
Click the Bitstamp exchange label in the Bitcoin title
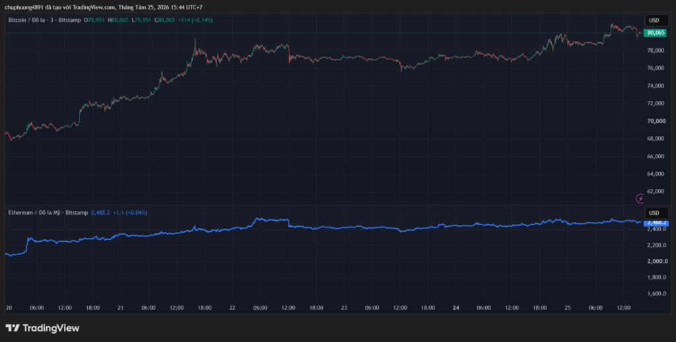point(70,20)
